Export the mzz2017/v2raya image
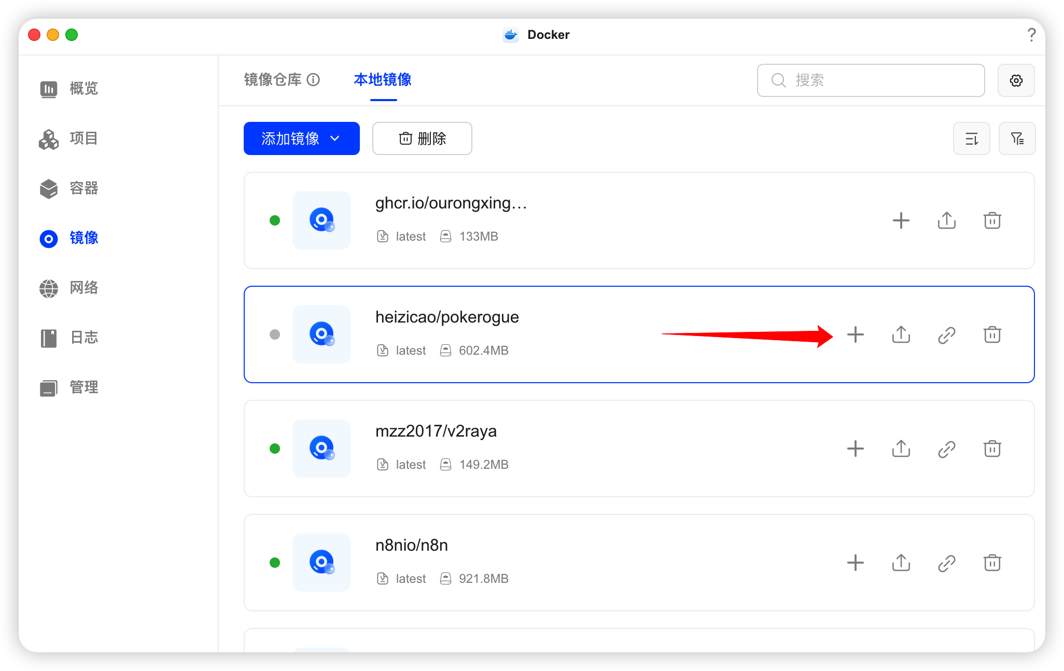Viewport: 1064px width, 671px height. pos(901,449)
